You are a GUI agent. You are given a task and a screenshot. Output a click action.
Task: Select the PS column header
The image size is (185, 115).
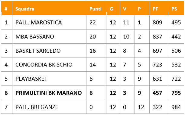tap(174, 9)
